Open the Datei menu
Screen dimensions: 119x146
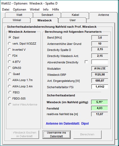(6, 10)
